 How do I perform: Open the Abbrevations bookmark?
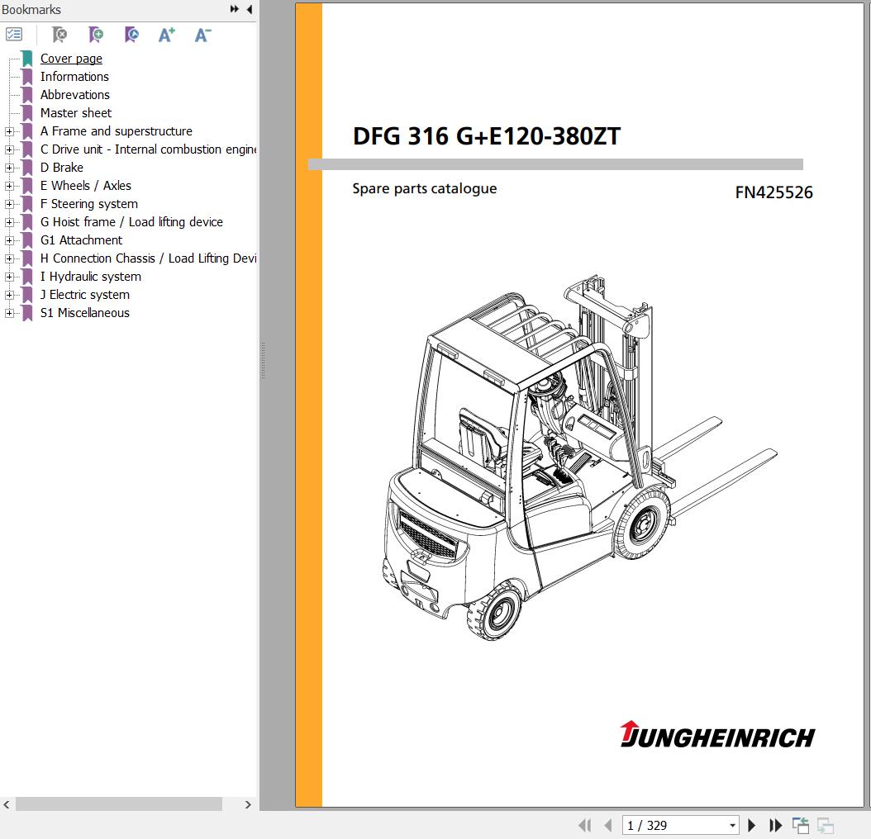point(75,95)
